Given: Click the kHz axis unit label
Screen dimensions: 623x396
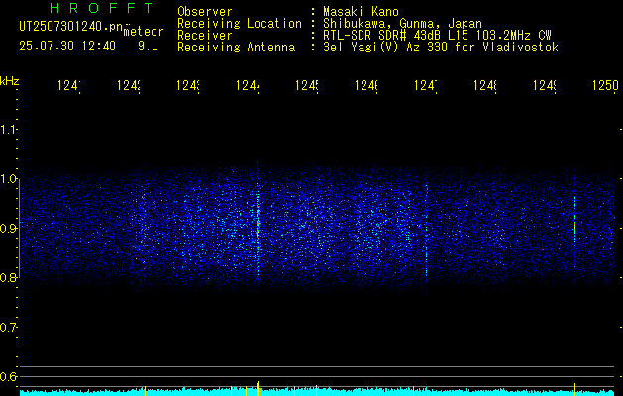Looking at the screenshot, I should tap(9, 81).
